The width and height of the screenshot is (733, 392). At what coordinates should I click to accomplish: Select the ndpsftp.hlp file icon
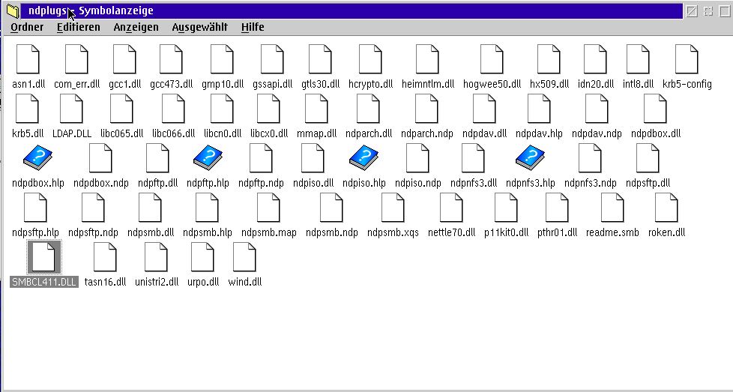pos(35,208)
